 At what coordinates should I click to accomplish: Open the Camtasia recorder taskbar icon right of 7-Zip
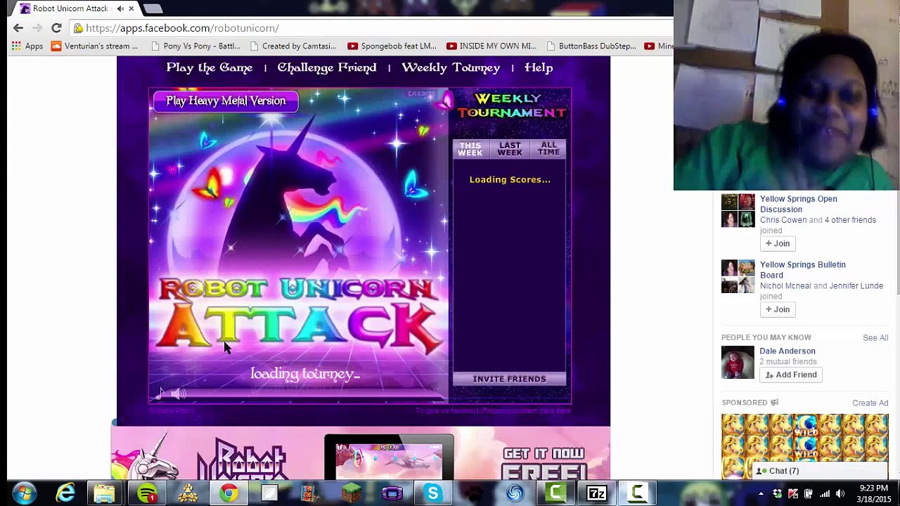click(637, 493)
